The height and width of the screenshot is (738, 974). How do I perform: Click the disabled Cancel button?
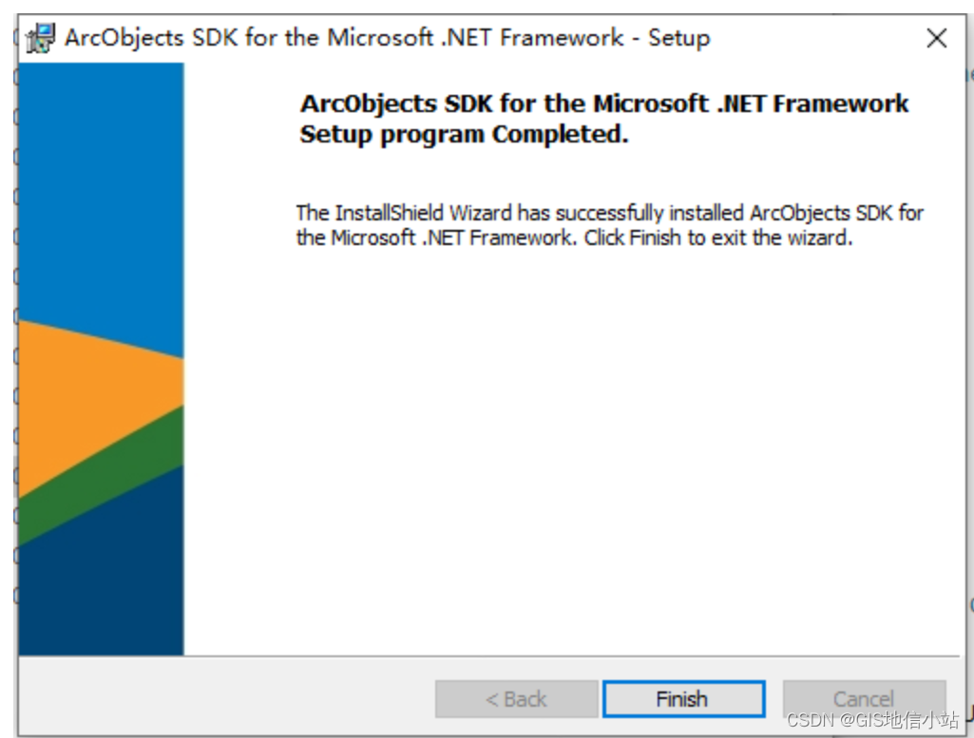[863, 698]
